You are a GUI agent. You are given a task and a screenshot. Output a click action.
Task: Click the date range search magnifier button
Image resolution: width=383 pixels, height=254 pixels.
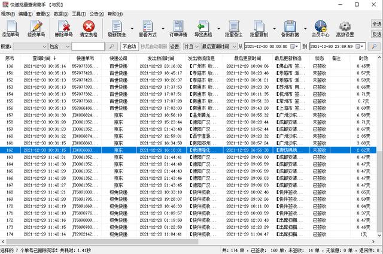[x=374, y=47]
